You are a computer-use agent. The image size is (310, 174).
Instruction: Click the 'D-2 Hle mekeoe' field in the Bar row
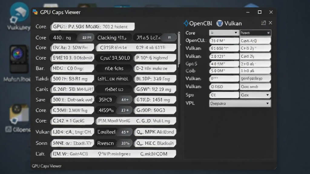[x=155, y=69]
